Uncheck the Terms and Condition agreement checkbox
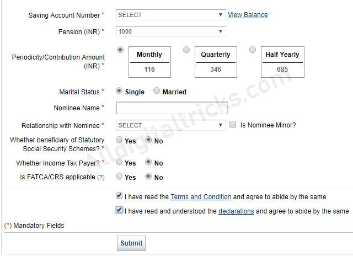The width and height of the screenshot is (353, 256). point(119,196)
